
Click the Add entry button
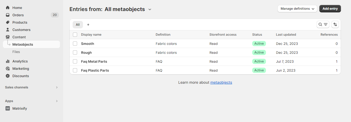coord(330,9)
